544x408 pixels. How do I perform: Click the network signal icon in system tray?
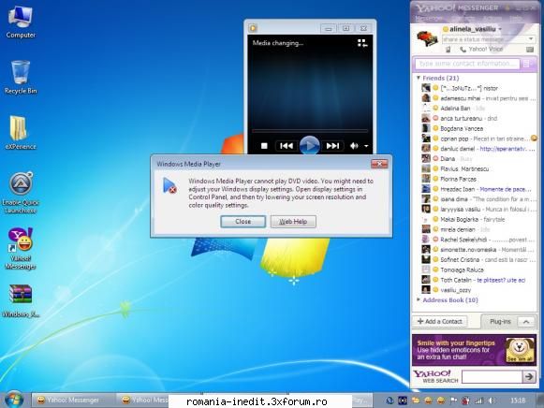tap(478, 401)
